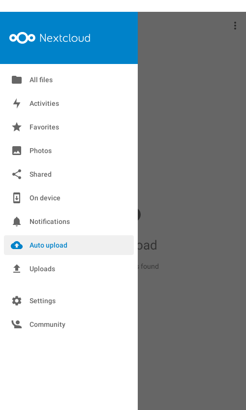The height and width of the screenshot is (410, 246).
Task: Click the bell icon for Notifications
Action: coord(17,221)
